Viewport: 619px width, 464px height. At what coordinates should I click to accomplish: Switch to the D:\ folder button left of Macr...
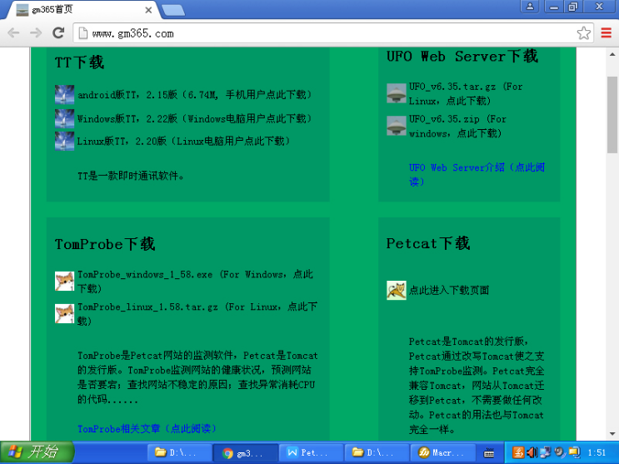377,453
